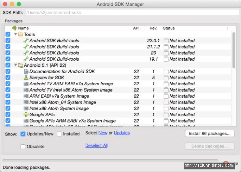This screenshot has height=172, width=241.
Task: Click status icon for Documentation for Android SDK
Action: point(166,72)
